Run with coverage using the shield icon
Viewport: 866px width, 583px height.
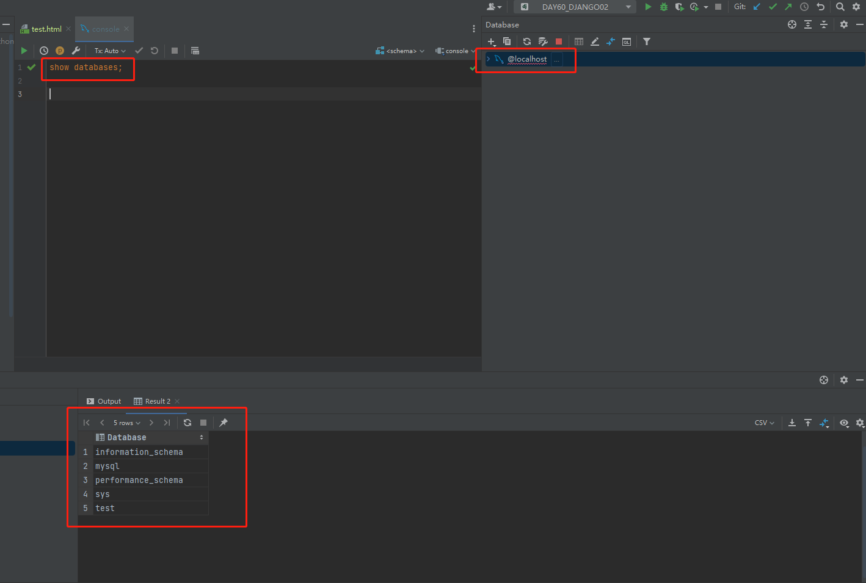[x=679, y=7]
